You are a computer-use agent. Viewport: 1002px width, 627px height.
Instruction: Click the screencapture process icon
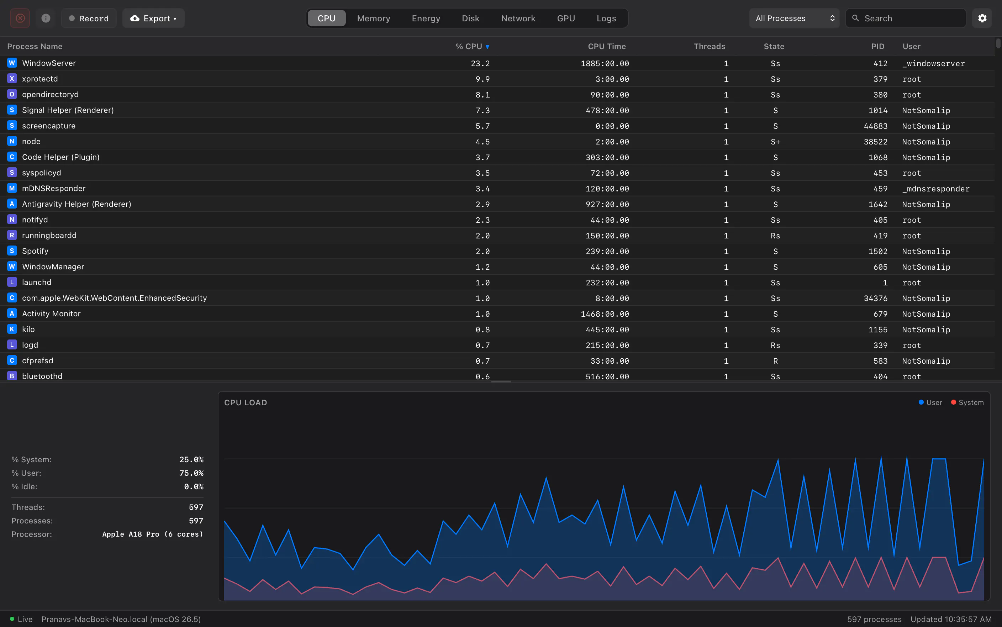[x=12, y=126]
